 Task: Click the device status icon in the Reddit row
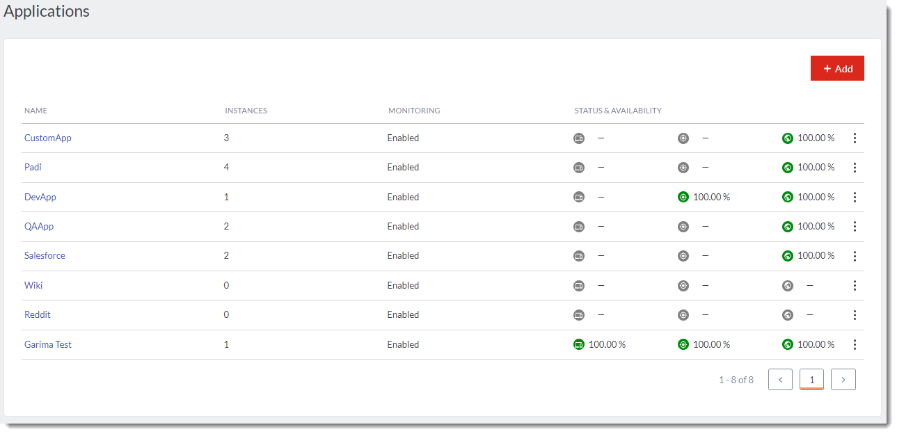pos(579,314)
